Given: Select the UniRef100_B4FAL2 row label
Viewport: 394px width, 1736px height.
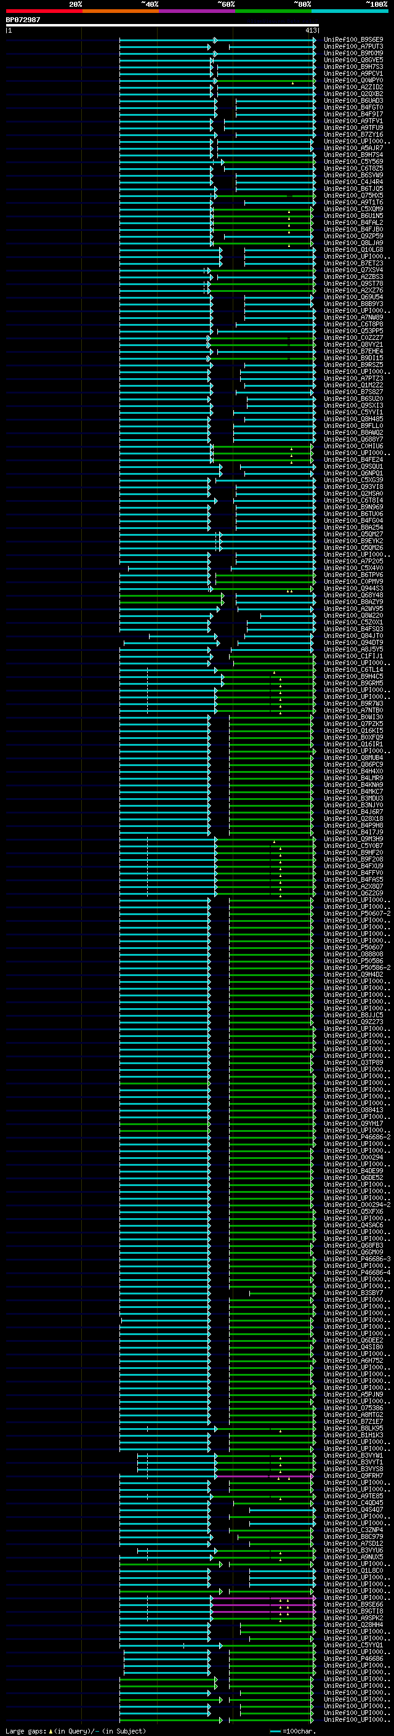Looking at the screenshot, I should pos(353,222).
